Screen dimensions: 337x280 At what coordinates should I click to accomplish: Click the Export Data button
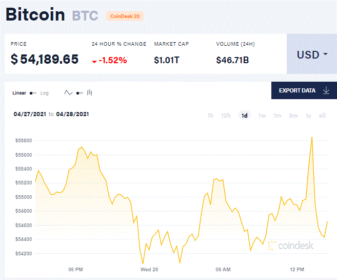click(x=304, y=90)
